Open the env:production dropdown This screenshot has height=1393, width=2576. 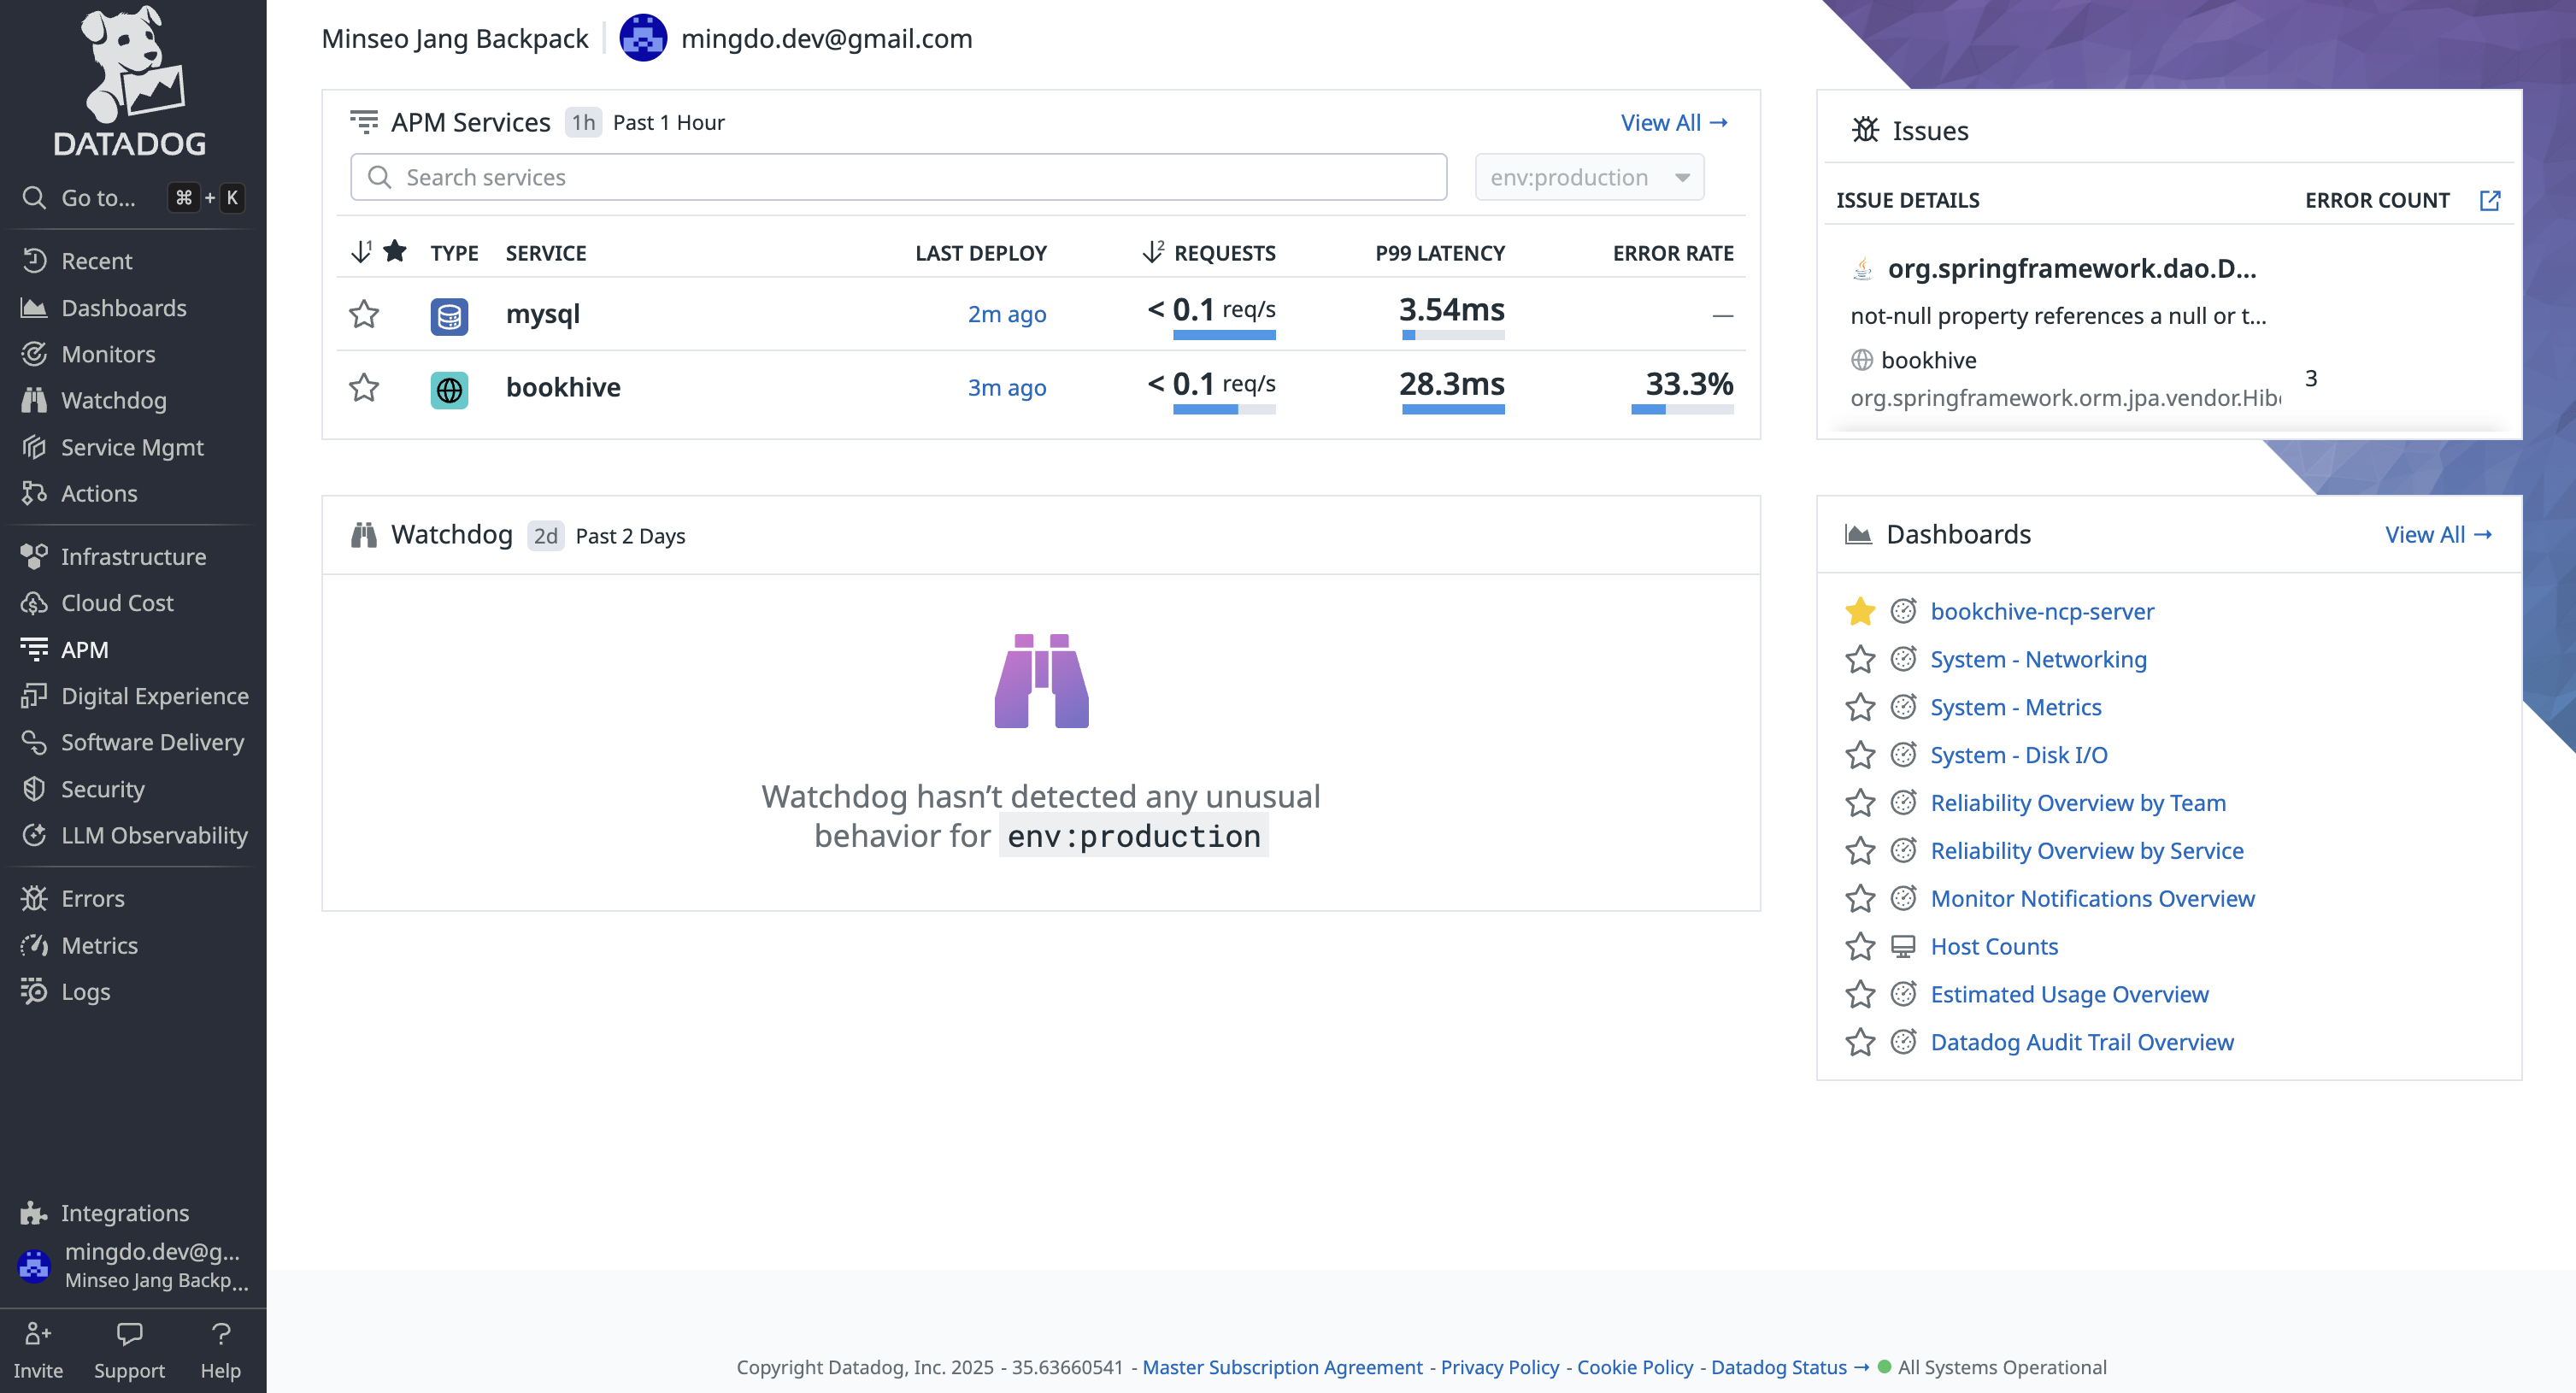tap(1589, 177)
